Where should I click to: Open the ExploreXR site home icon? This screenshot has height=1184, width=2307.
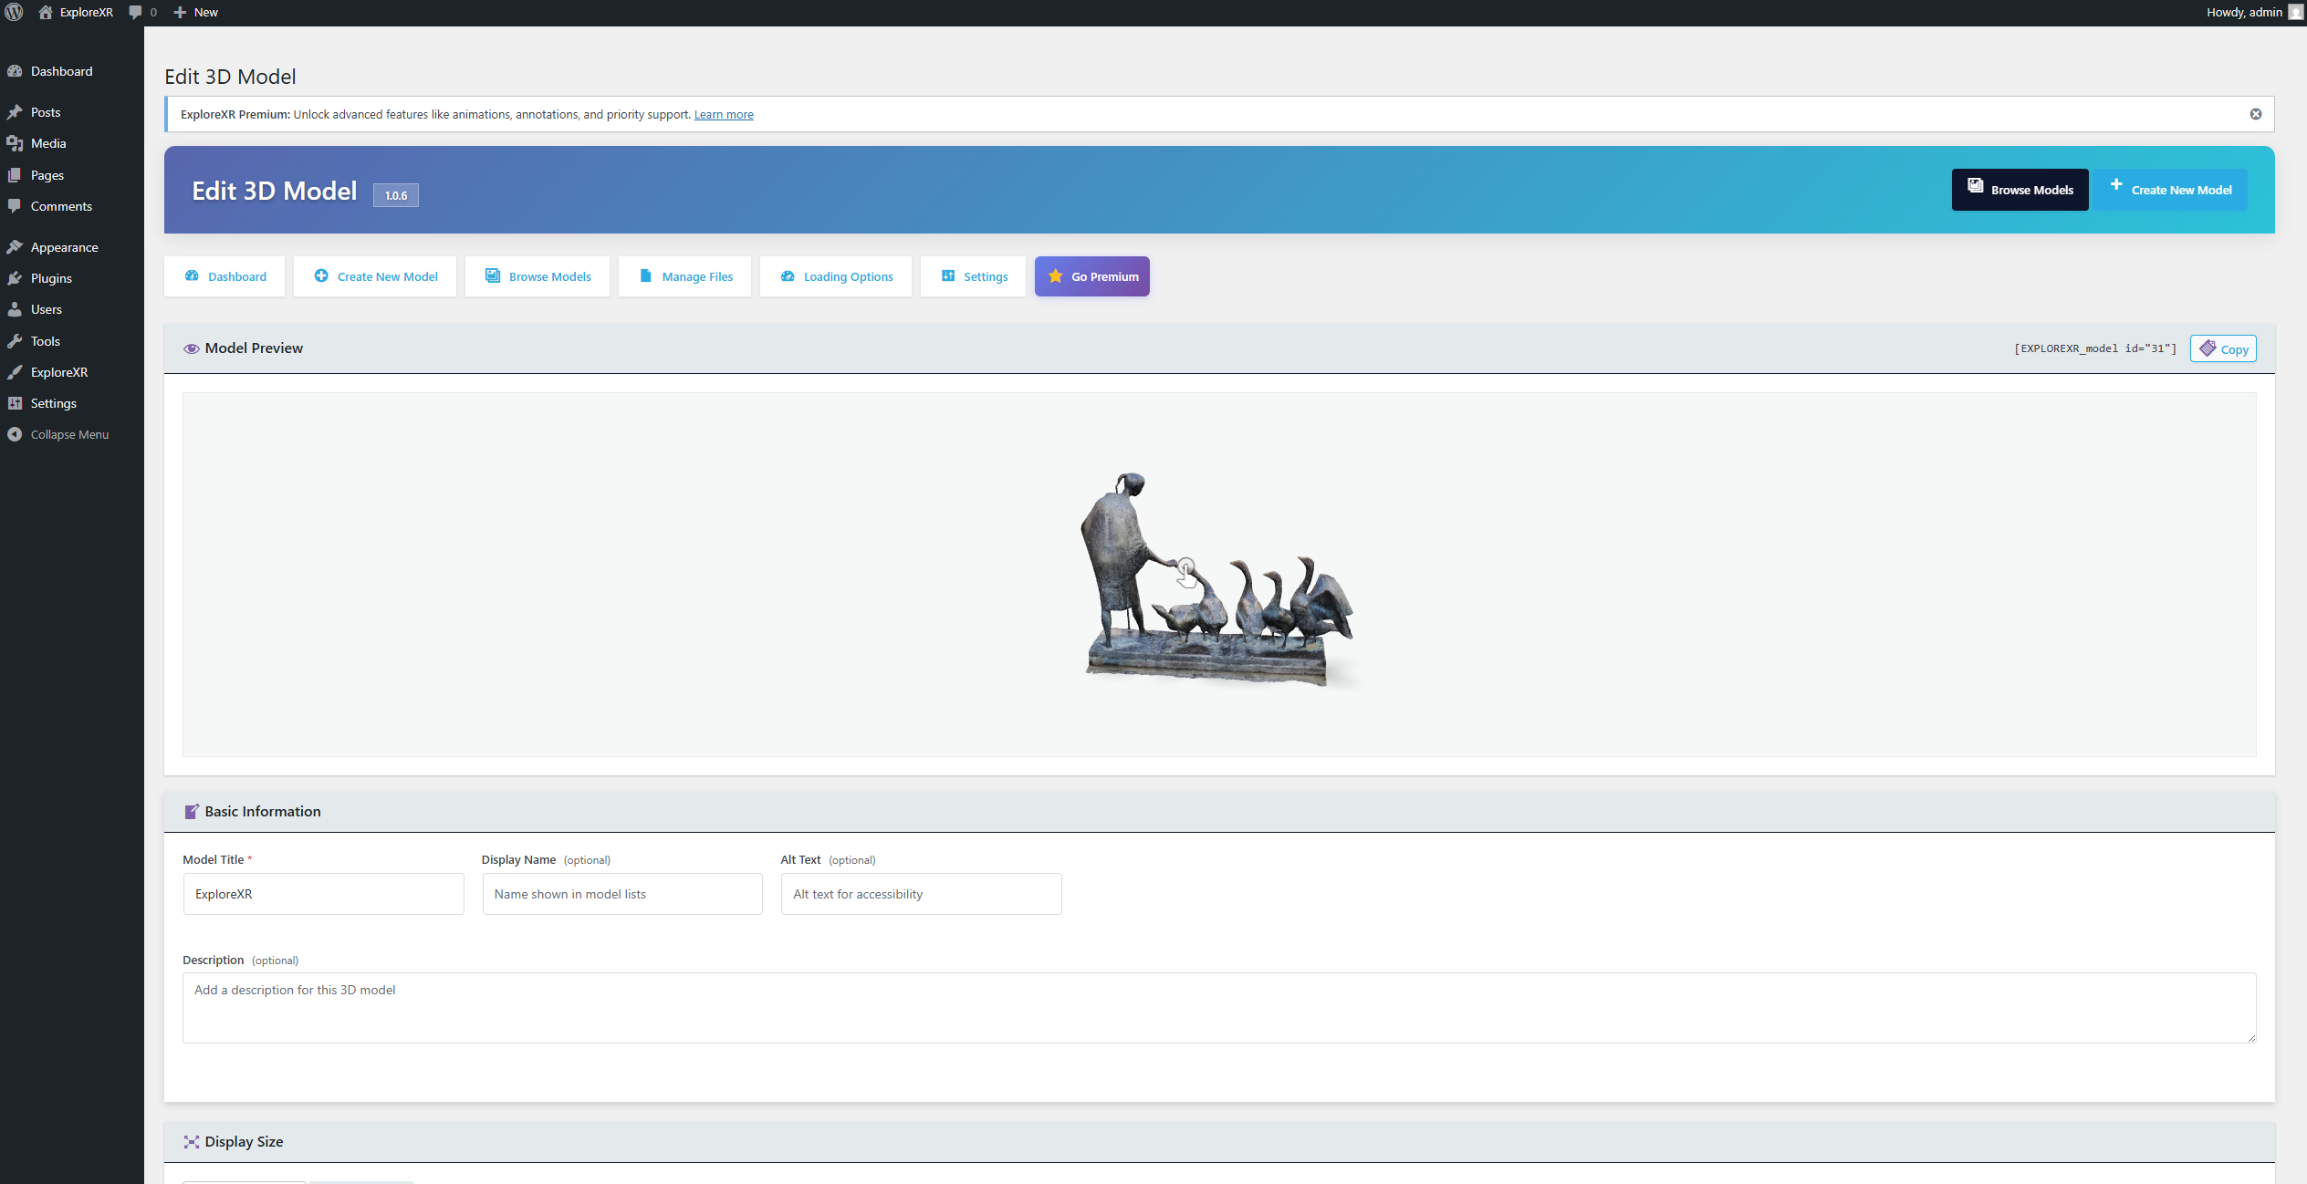[46, 12]
